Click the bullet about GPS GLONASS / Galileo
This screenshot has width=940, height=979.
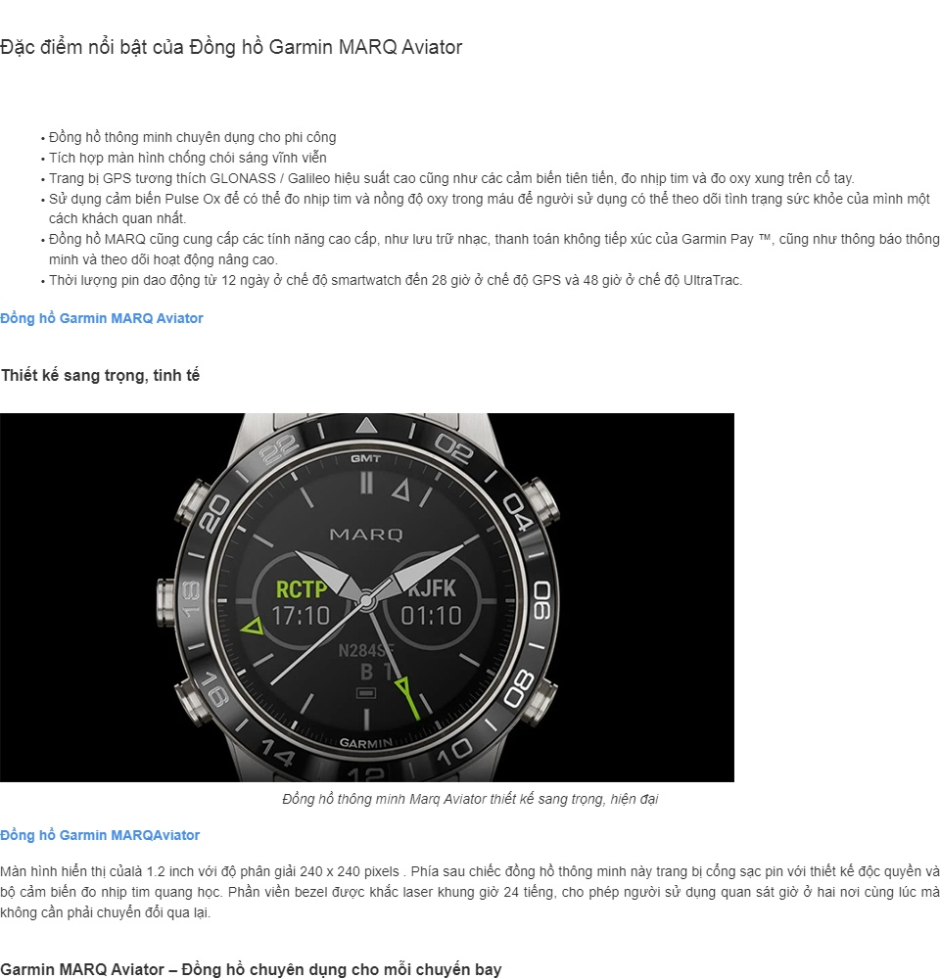tap(451, 178)
